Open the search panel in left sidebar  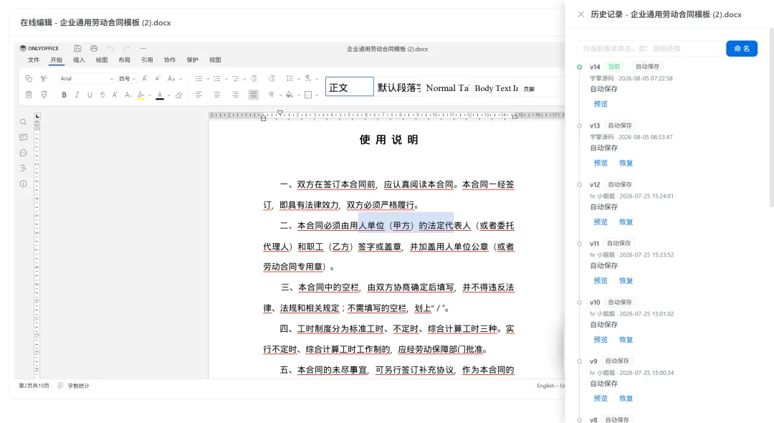(x=23, y=122)
